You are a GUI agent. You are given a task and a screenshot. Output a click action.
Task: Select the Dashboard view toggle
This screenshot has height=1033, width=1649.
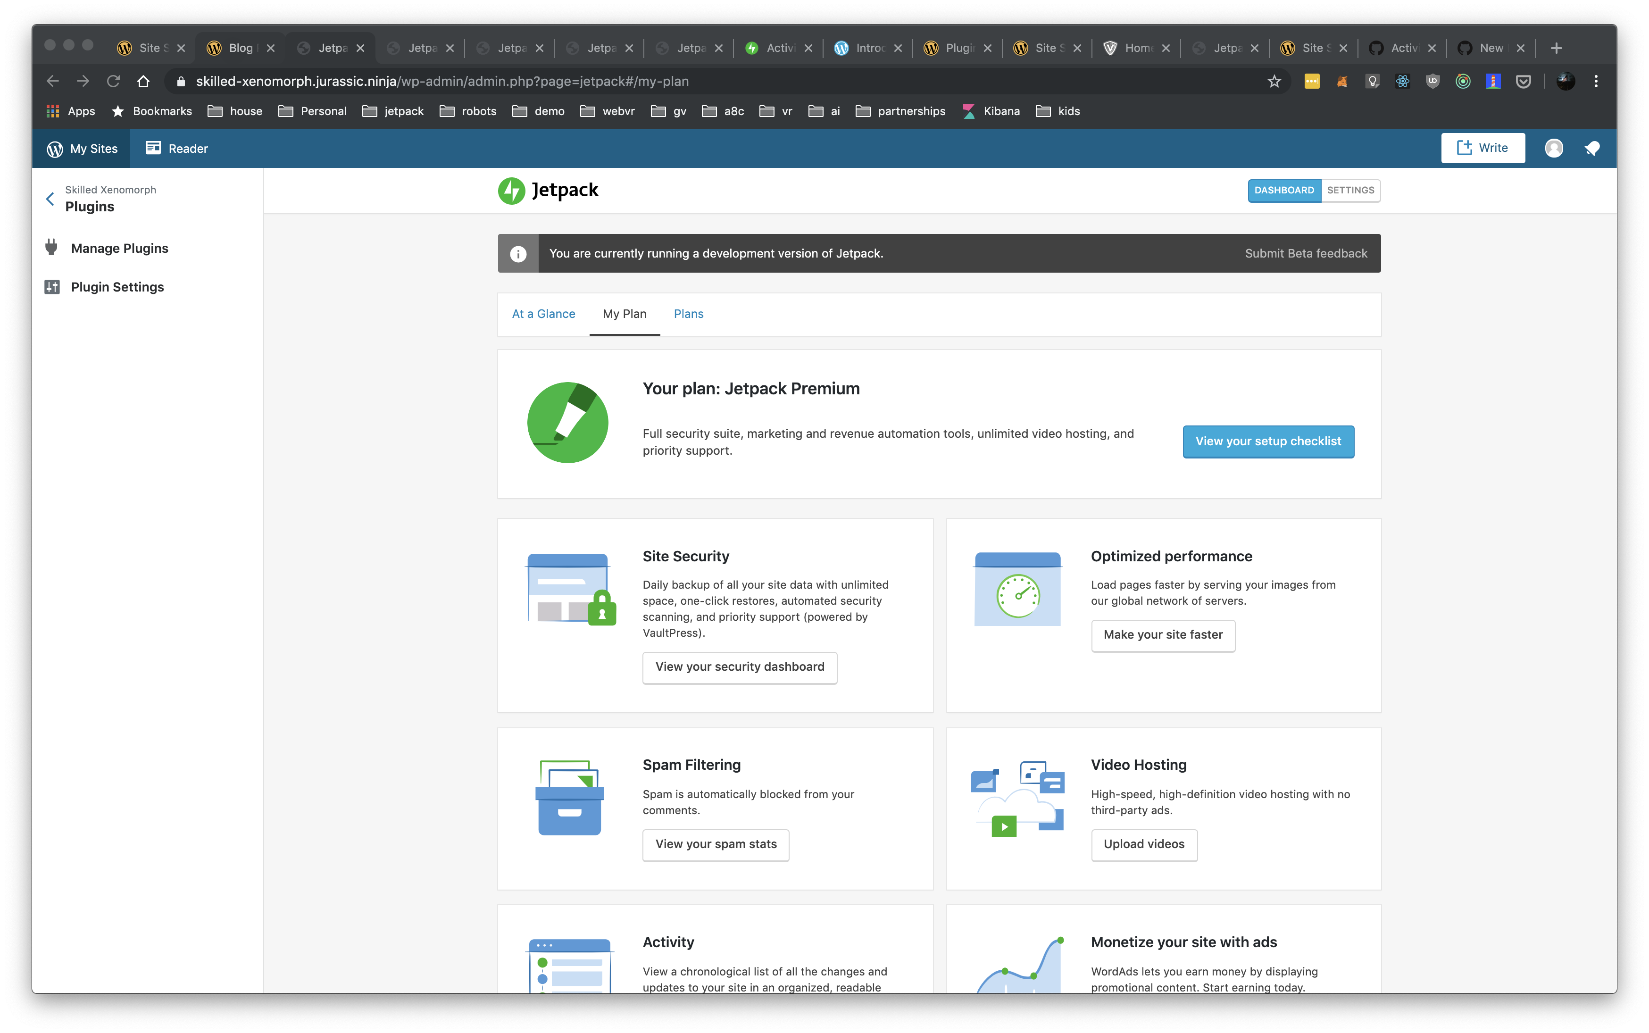(x=1283, y=190)
